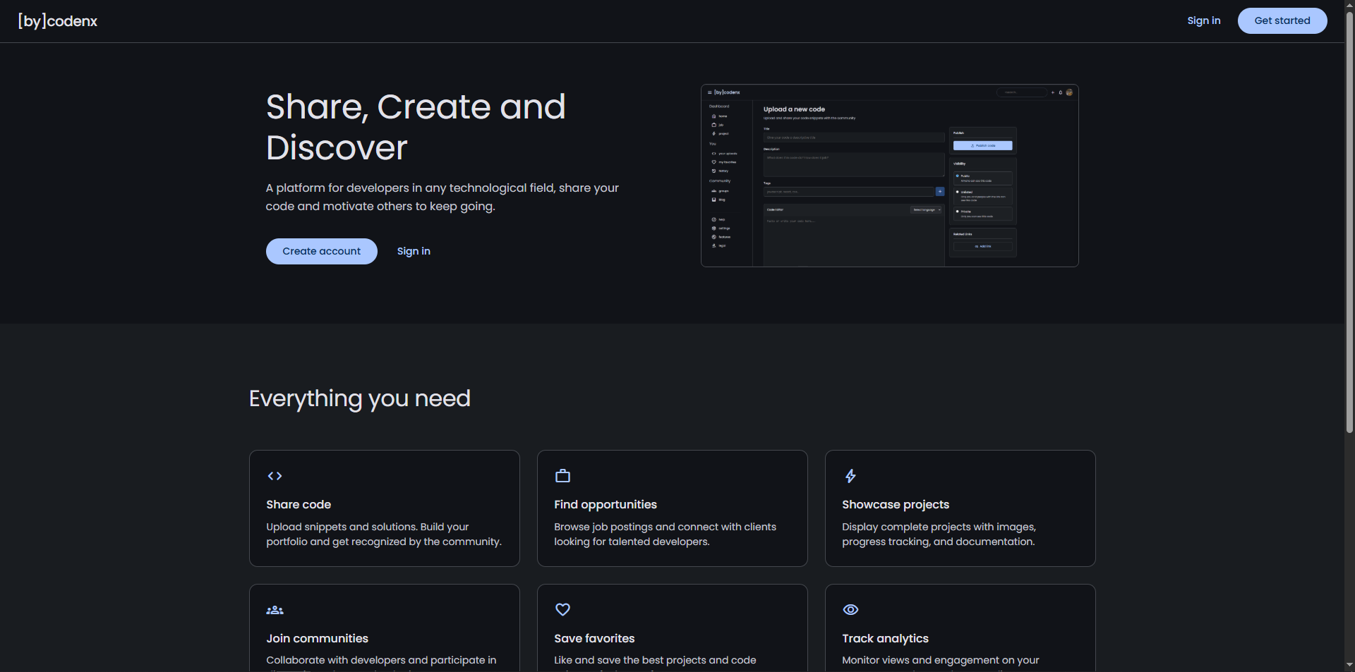Click the Create account button
Viewport: 1355px width, 672px height.
321,251
